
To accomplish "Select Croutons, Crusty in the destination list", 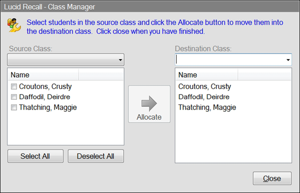I will [x=205, y=86].
